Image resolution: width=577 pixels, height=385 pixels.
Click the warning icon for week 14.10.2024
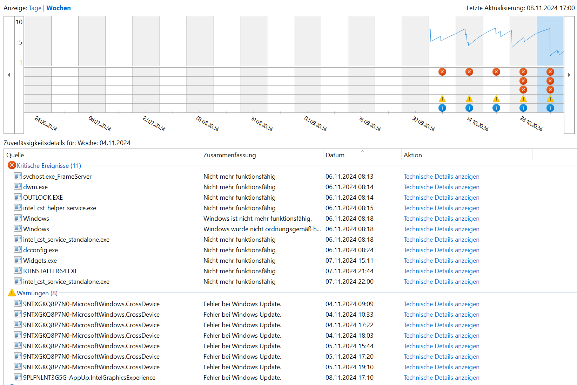469,99
